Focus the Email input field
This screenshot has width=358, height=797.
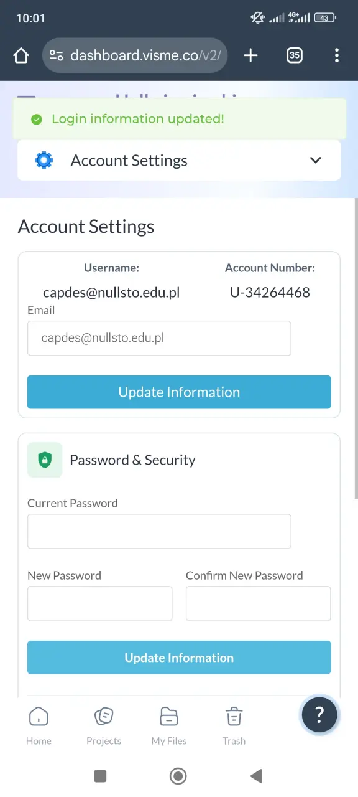[159, 338]
